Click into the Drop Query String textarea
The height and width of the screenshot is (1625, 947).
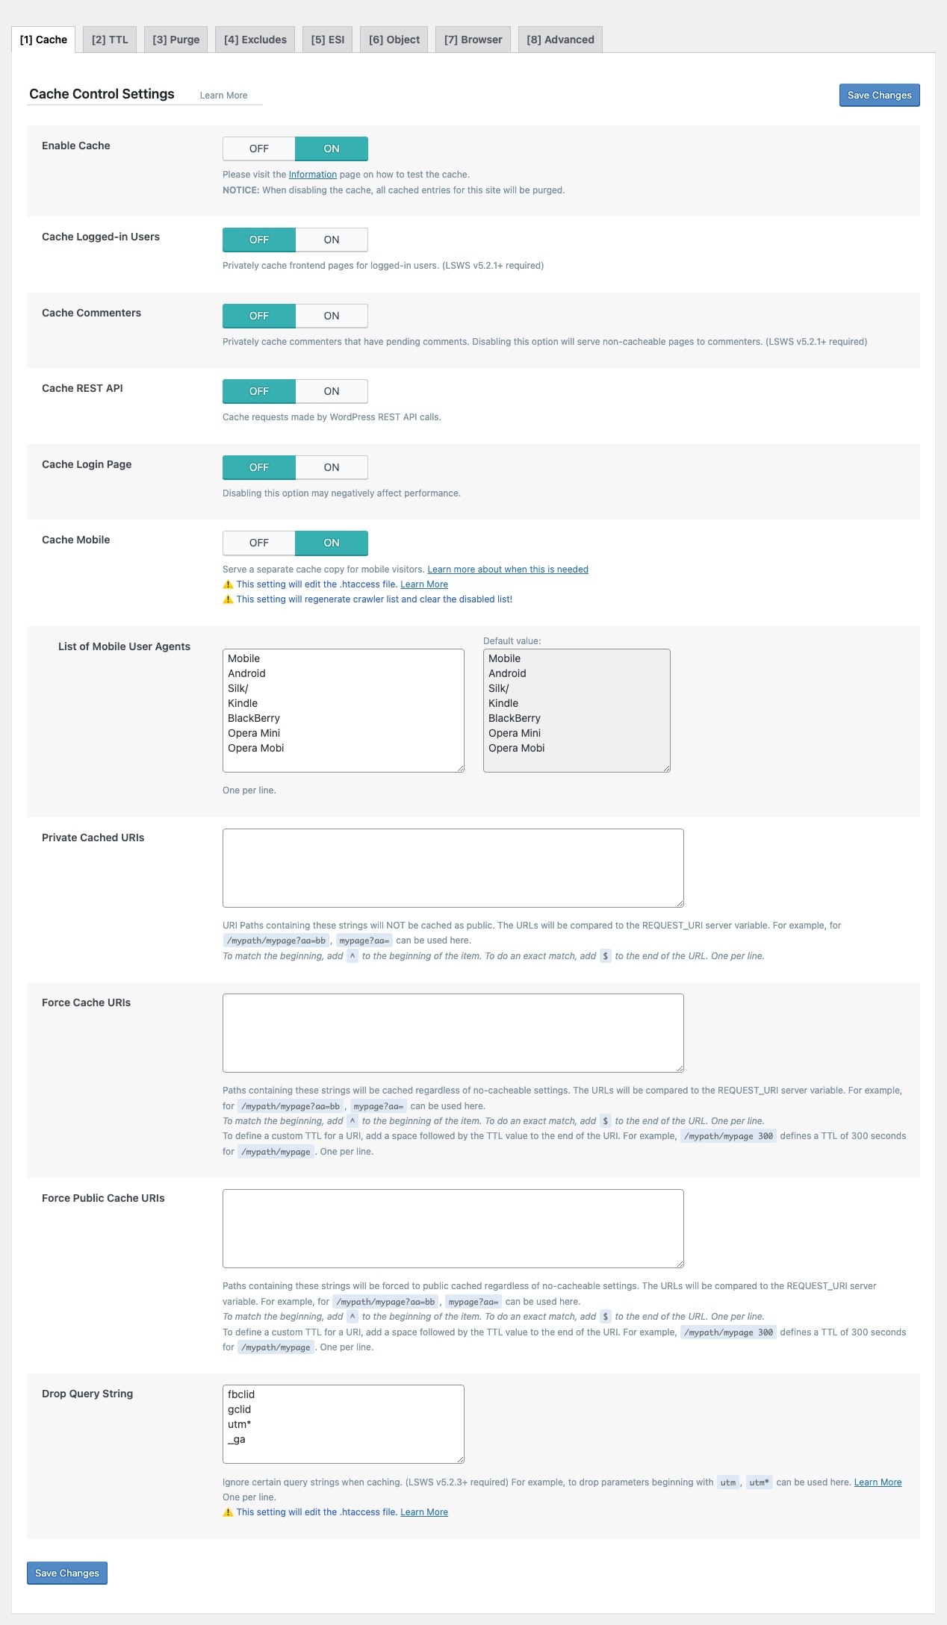click(x=343, y=1423)
